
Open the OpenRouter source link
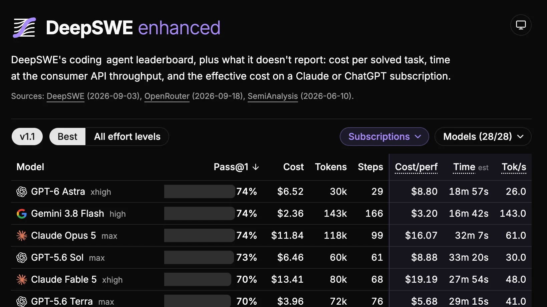167,96
